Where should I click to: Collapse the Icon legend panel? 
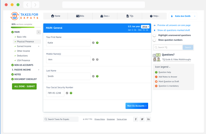click(170, 67)
